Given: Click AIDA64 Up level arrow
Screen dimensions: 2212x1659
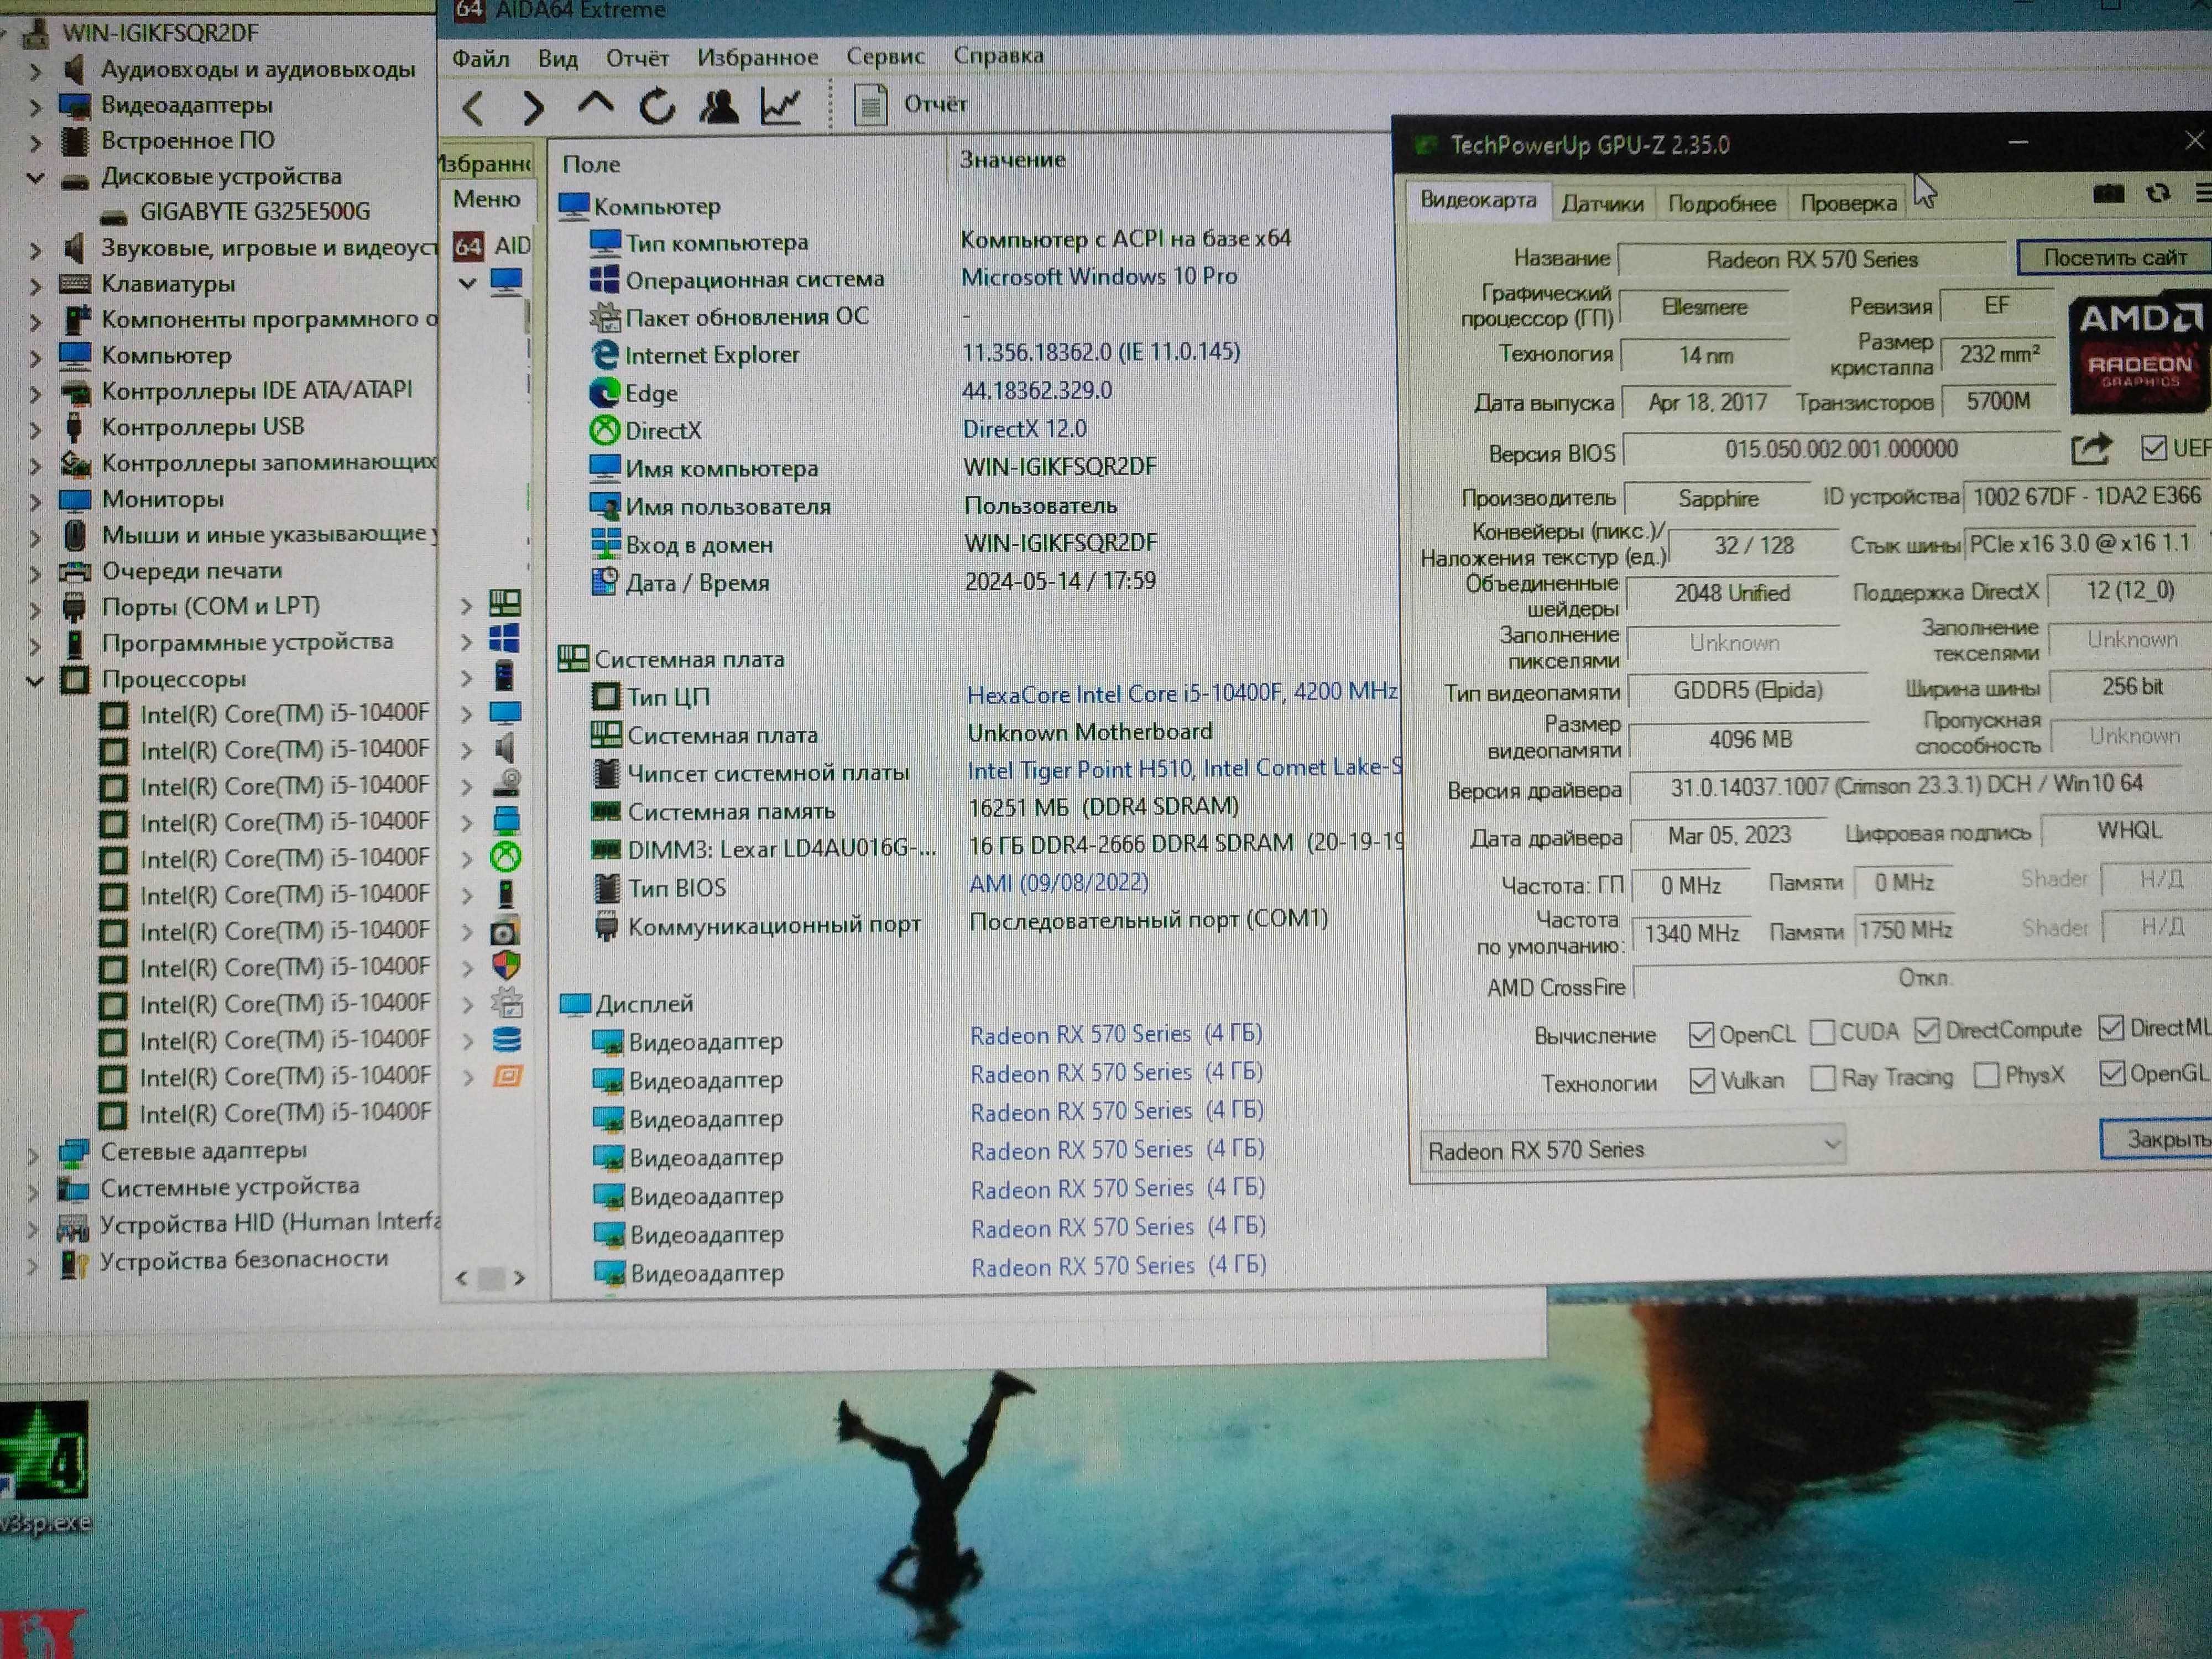Looking at the screenshot, I should click(596, 104).
